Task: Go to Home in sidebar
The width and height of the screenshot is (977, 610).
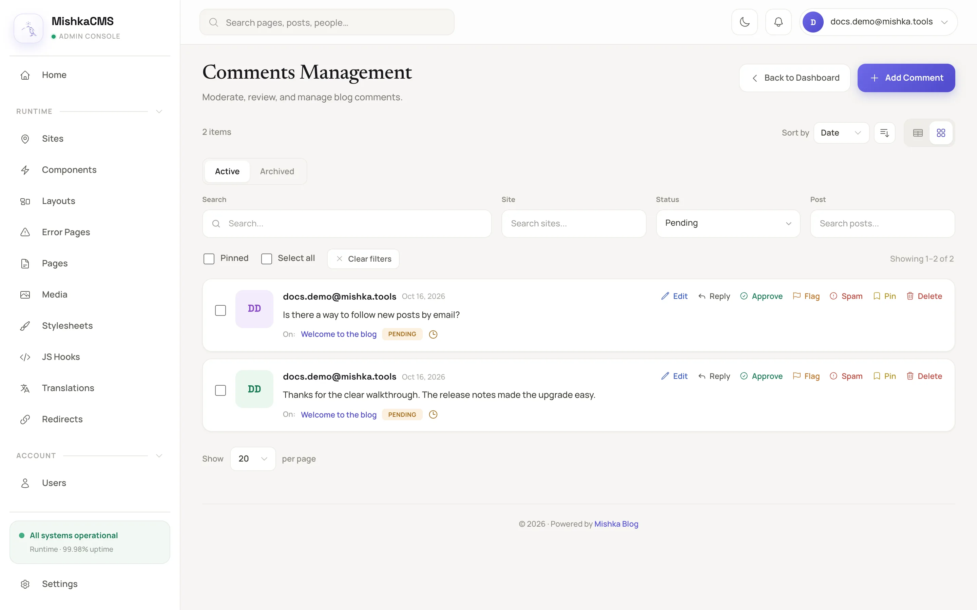Action: pyautogui.click(x=90, y=75)
